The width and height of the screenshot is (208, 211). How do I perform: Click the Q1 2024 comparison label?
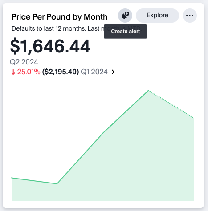pyautogui.click(x=94, y=72)
